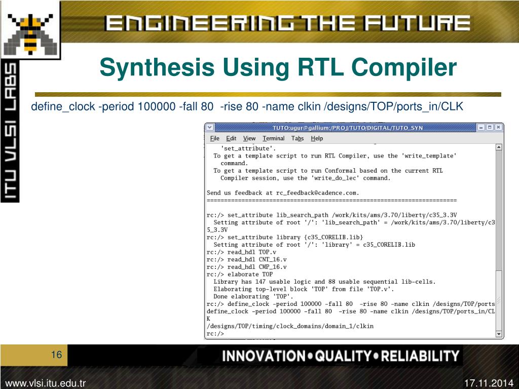Click 'Library has 147 usable logic' line
Image resolution: width=519 pixels, height=389 pixels.
click(x=324, y=282)
